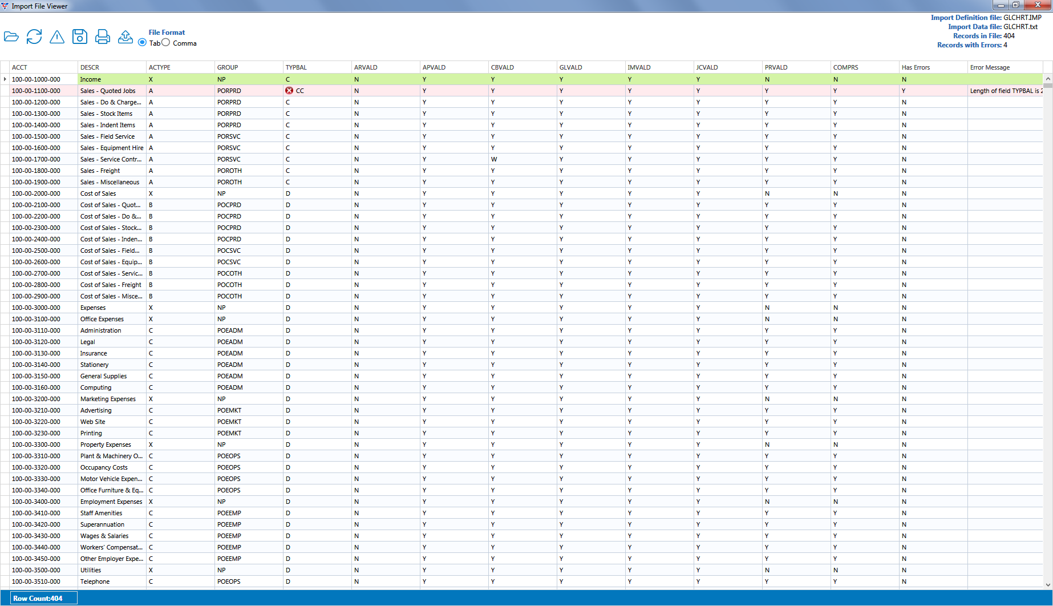Click the Records with Errors: 4 label
The width and height of the screenshot is (1053, 606).
972,45
